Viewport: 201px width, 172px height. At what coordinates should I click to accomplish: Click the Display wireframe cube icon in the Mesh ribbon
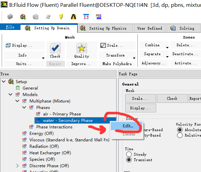point(8,45)
